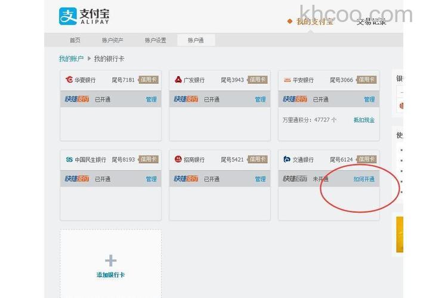Image resolution: width=448 pixels, height=298 pixels.
Task: Click 尾号3066 card number text
Action: 341,80
